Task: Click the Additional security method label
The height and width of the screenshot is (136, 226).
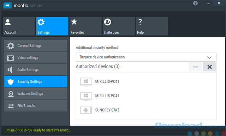Action: pos(97,48)
